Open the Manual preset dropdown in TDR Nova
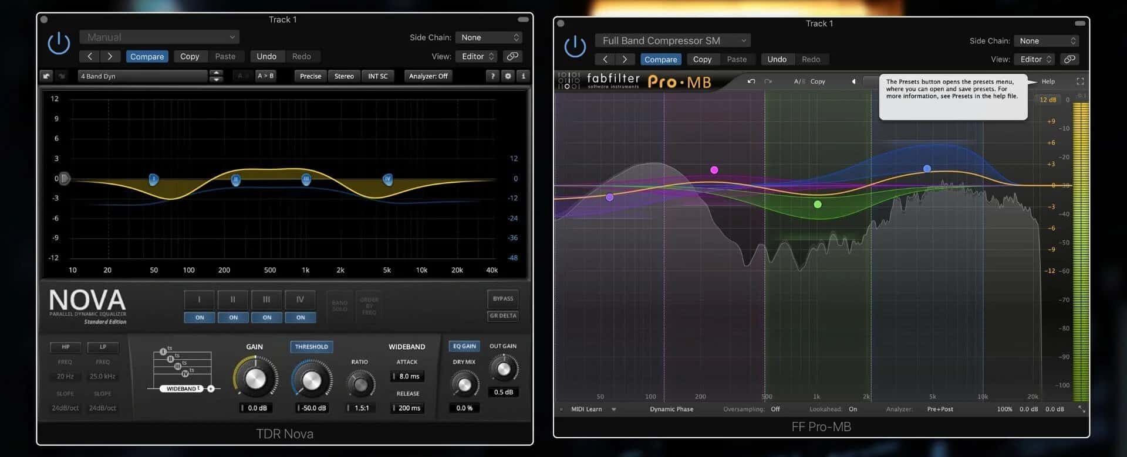1127x457 pixels. click(x=159, y=37)
